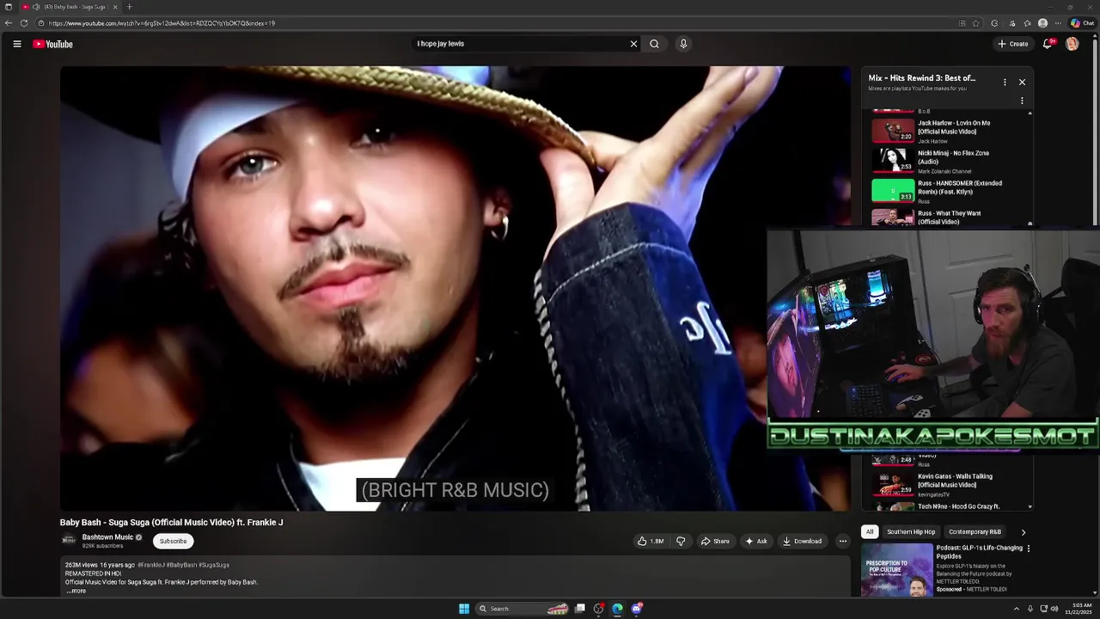Viewport: 1100px width, 619px height.
Task: Show more filter chips with right arrow
Action: (x=1023, y=532)
